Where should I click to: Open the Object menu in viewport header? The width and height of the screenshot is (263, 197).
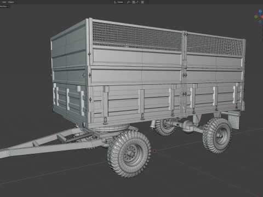(11, 2)
